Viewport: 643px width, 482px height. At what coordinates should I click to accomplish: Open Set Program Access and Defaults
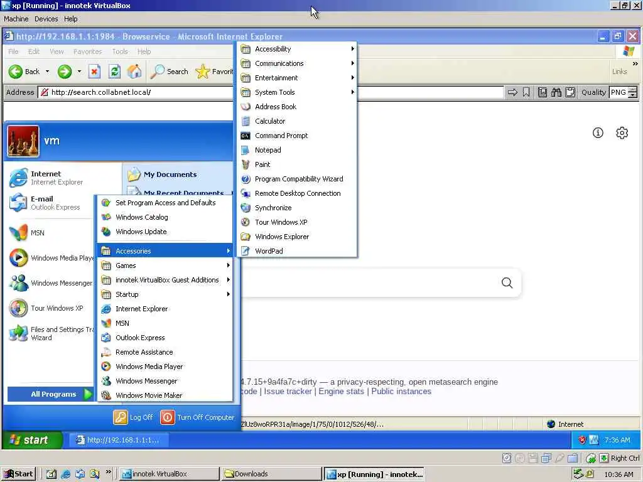pos(165,203)
